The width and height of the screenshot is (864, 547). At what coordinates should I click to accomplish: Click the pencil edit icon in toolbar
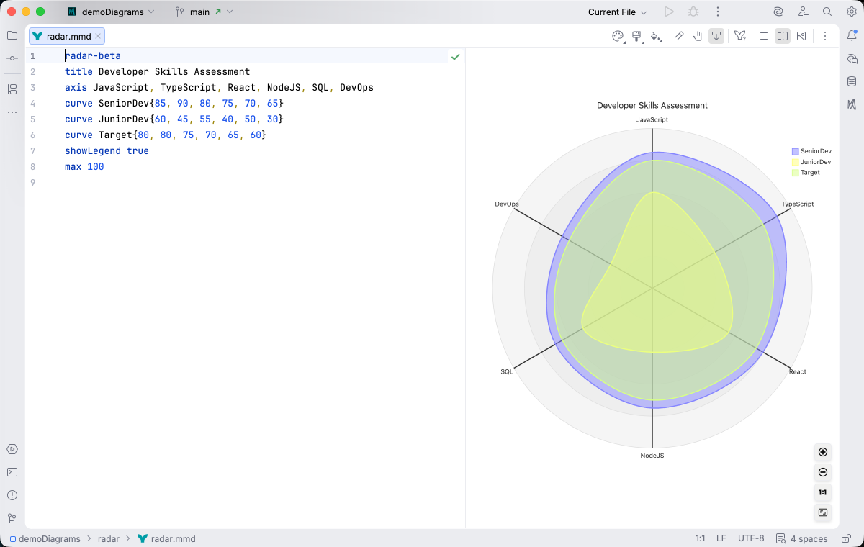[679, 36]
